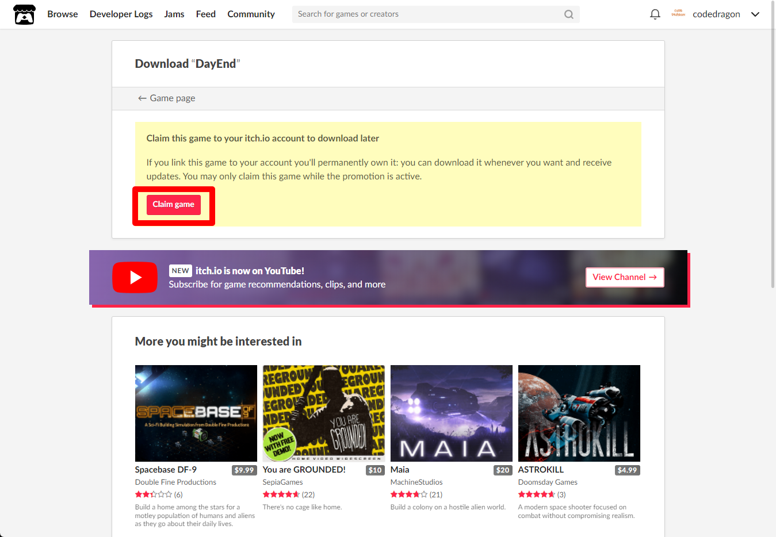The width and height of the screenshot is (776, 537).
Task: Click the $20 price tag on Maia
Action: pos(503,470)
